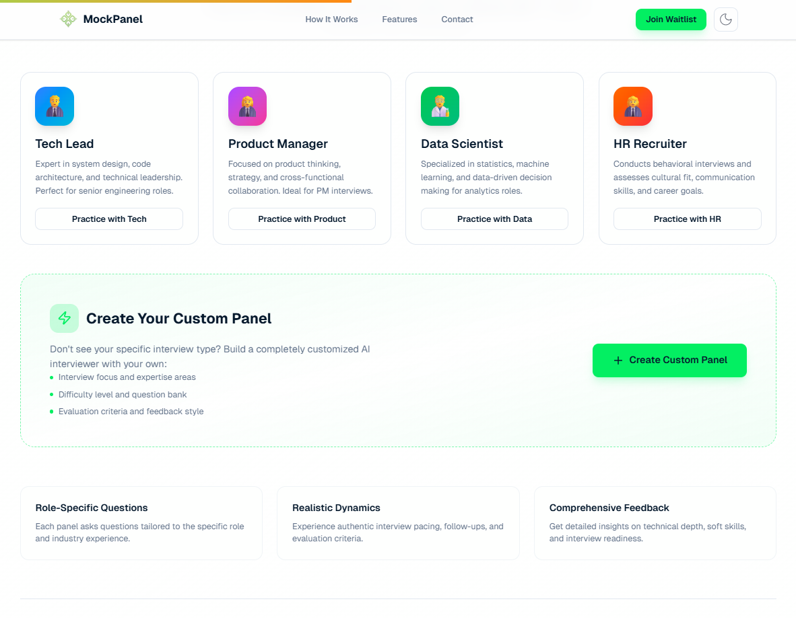Select the Tech Lead avatar icon
Image resolution: width=796 pixels, height=618 pixels.
click(54, 106)
